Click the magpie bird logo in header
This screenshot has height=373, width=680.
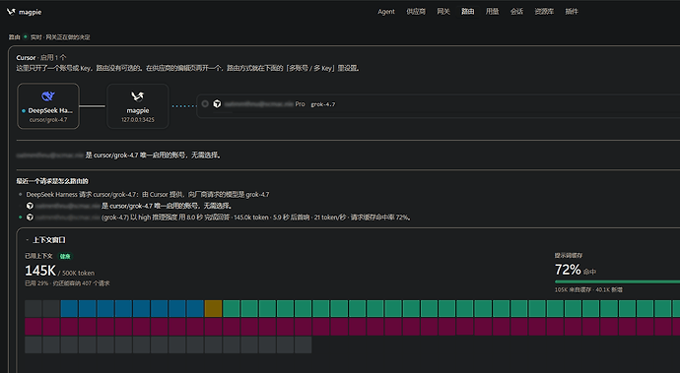click(11, 12)
